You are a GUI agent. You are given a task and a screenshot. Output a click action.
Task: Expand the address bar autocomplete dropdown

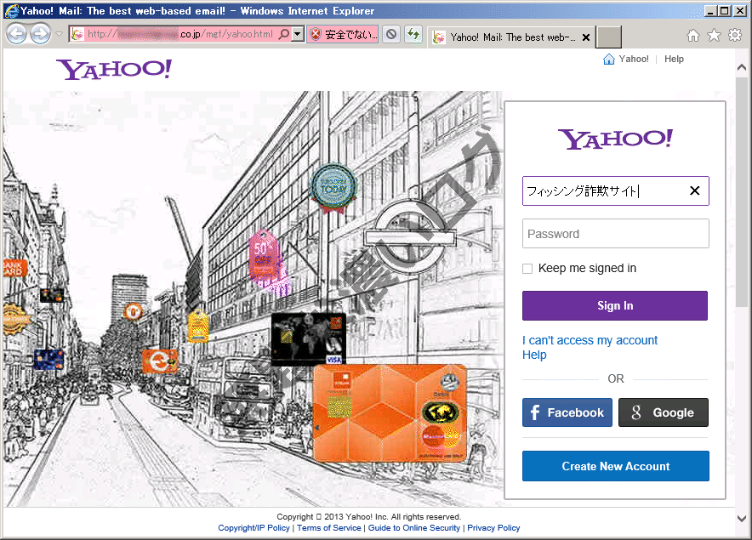[298, 34]
